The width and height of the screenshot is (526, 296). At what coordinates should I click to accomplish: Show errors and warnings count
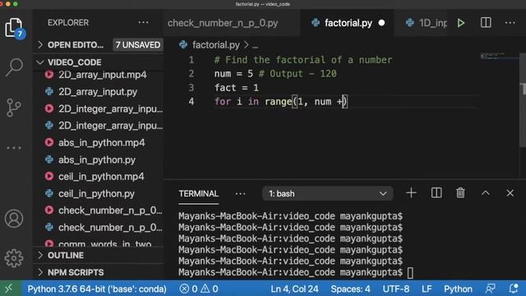(199, 289)
